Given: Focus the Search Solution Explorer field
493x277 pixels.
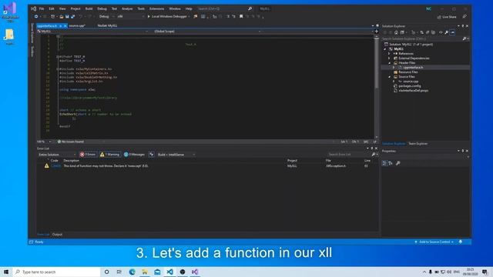Looking at the screenshot, I should coord(422,38).
